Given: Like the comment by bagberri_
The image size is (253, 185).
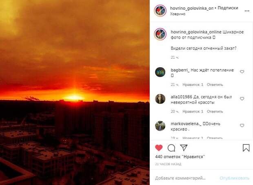Looking at the screenshot, I should [x=242, y=72].
